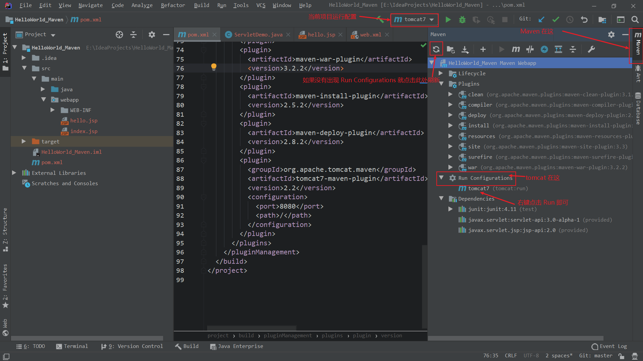Click the Git Commit checkmark icon
This screenshot has height=361, width=643.
pyautogui.click(x=556, y=20)
